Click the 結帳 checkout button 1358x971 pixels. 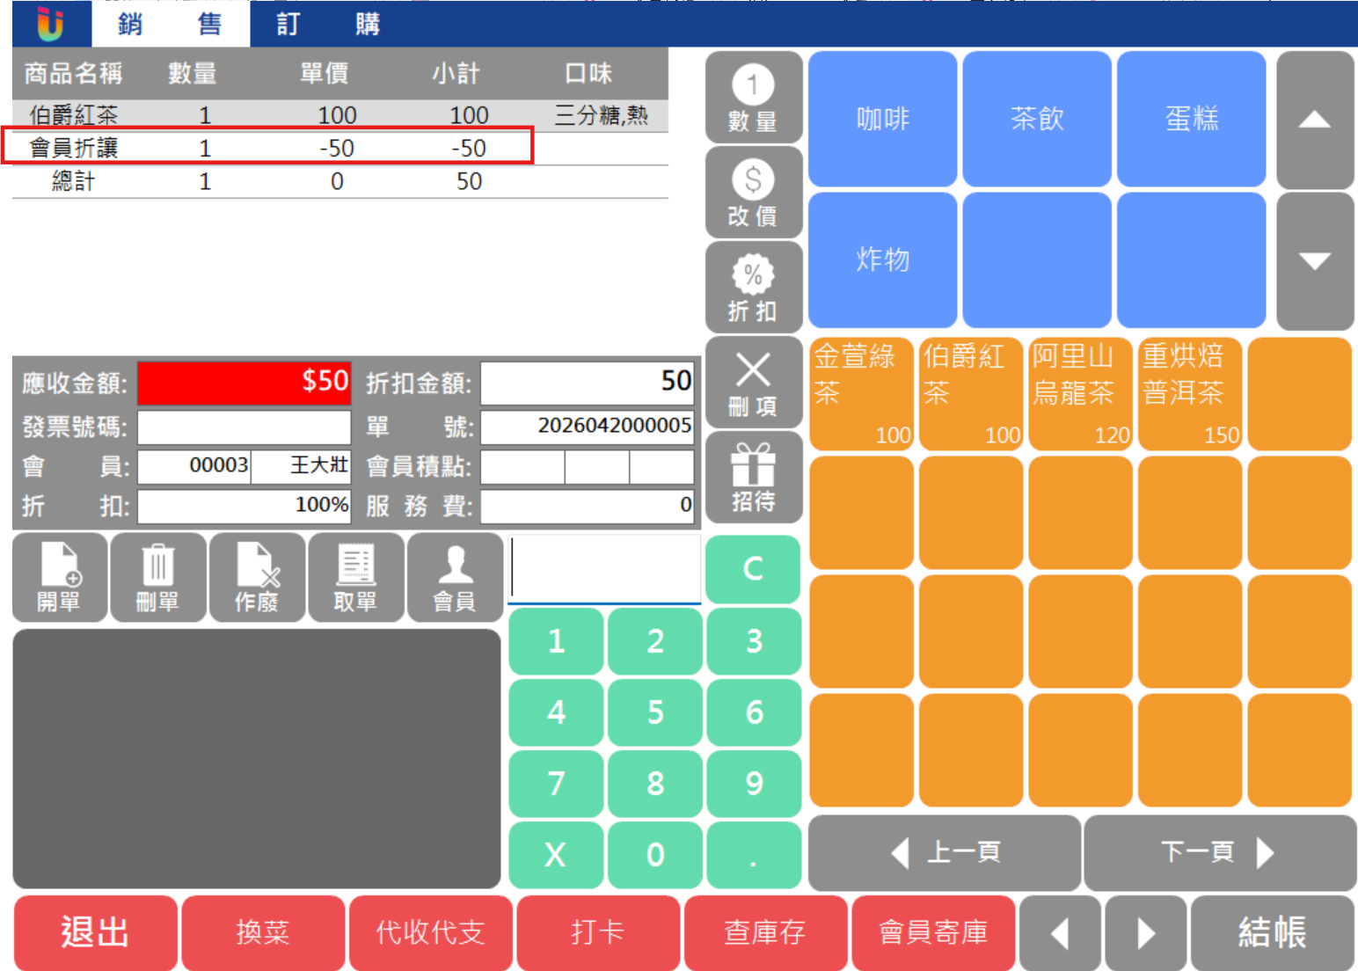point(1272,932)
